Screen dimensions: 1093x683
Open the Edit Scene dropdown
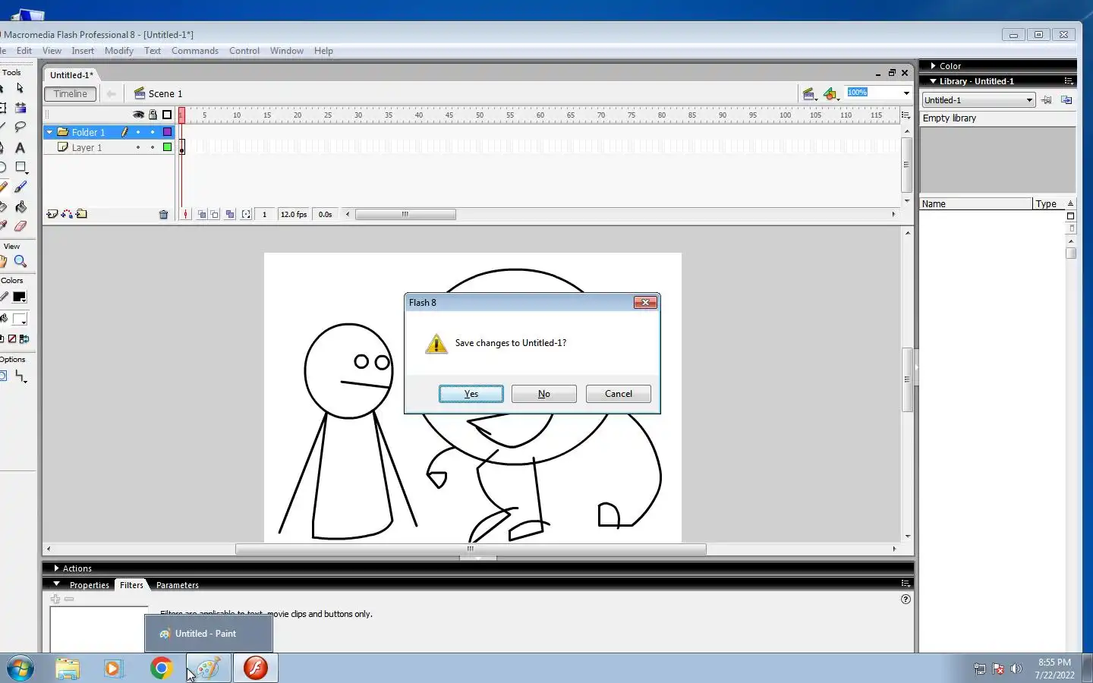pos(810,94)
